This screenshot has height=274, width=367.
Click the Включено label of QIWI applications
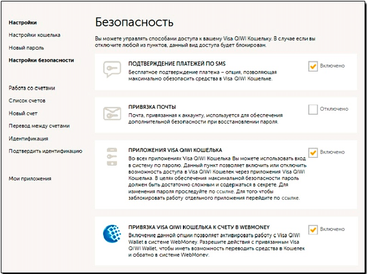click(x=332, y=152)
